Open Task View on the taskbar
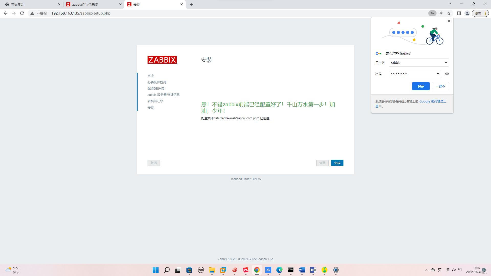This screenshot has height=276, width=491. [x=178, y=270]
